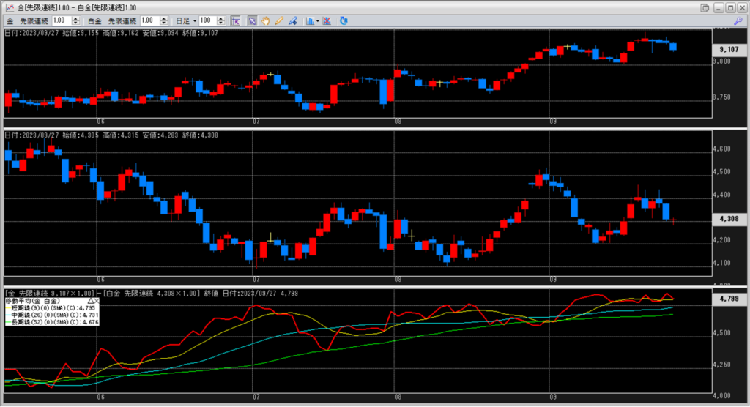This screenshot has width=750, height=407.
Task: Close the 移動平均 legend box
Action: coord(98,301)
